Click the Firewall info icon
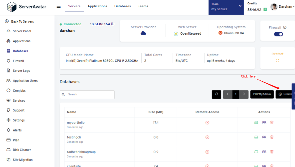The width and height of the screenshot is (295, 167). coord(285,27)
